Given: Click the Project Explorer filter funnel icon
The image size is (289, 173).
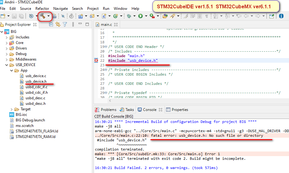Looking at the screenshot, I should 65,25.
